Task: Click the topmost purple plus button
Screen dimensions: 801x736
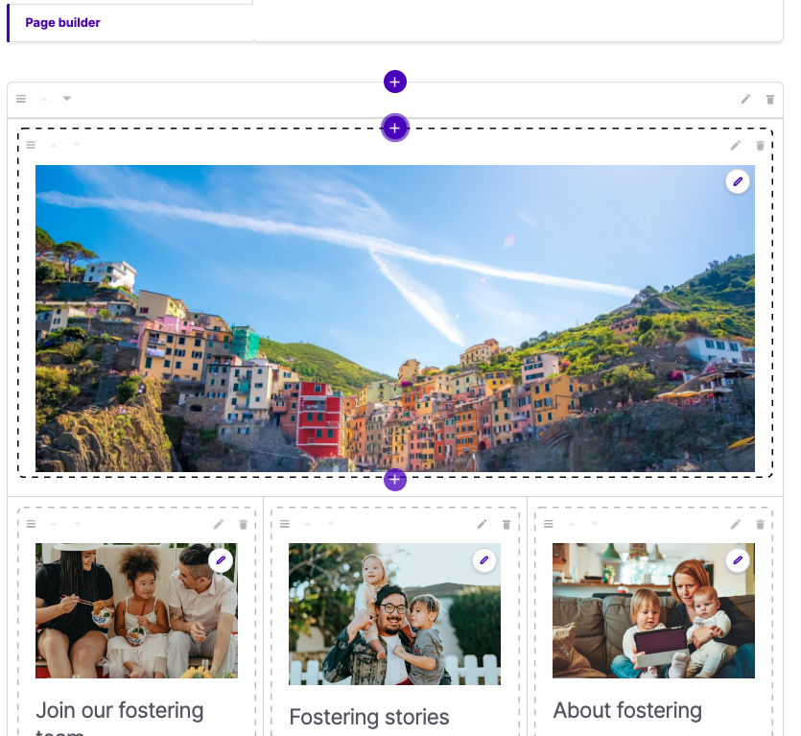Action: tap(395, 82)
